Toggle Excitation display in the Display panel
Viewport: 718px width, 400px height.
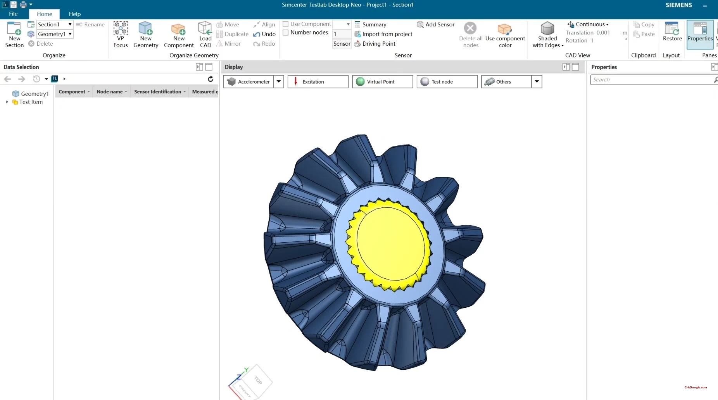(x=318, y=81)
